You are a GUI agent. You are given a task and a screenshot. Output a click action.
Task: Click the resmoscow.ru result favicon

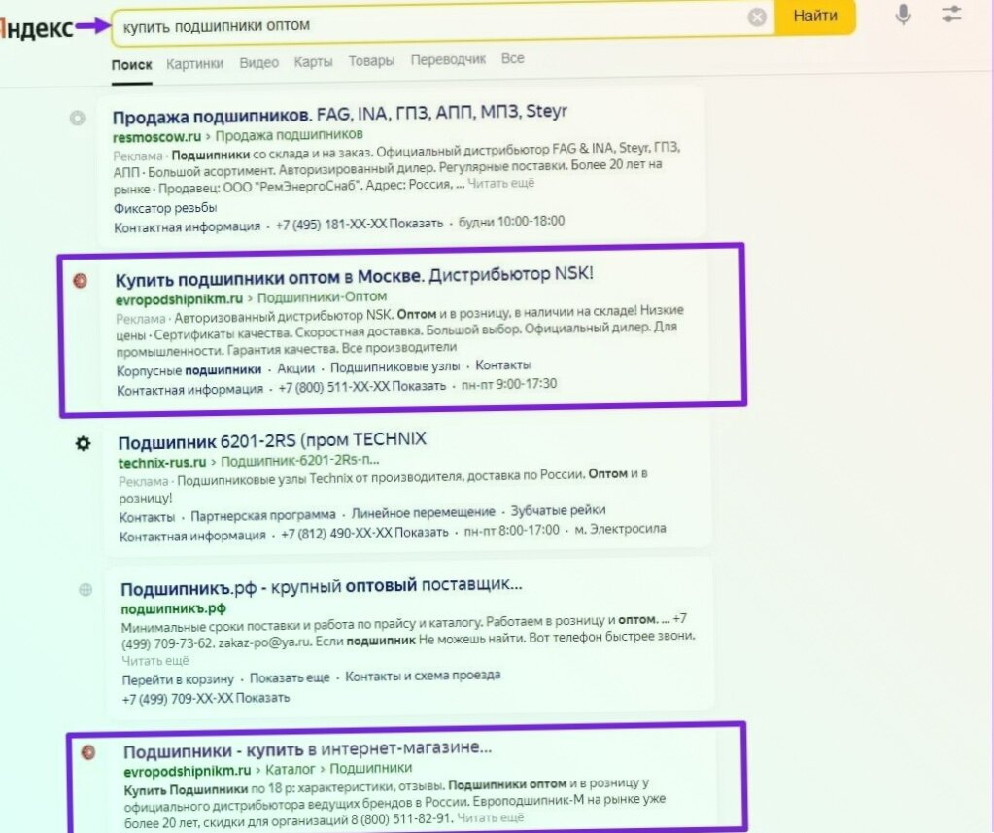[x=78, y=118]
